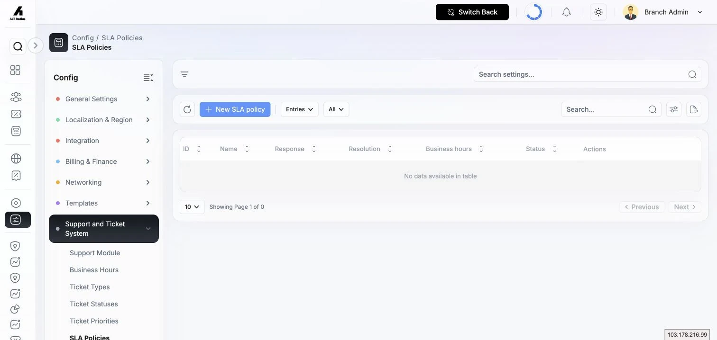Screen dimensions: 717x340
Task: Open Support Module settings
Action: pyautogui.click(x=95, y=253)
